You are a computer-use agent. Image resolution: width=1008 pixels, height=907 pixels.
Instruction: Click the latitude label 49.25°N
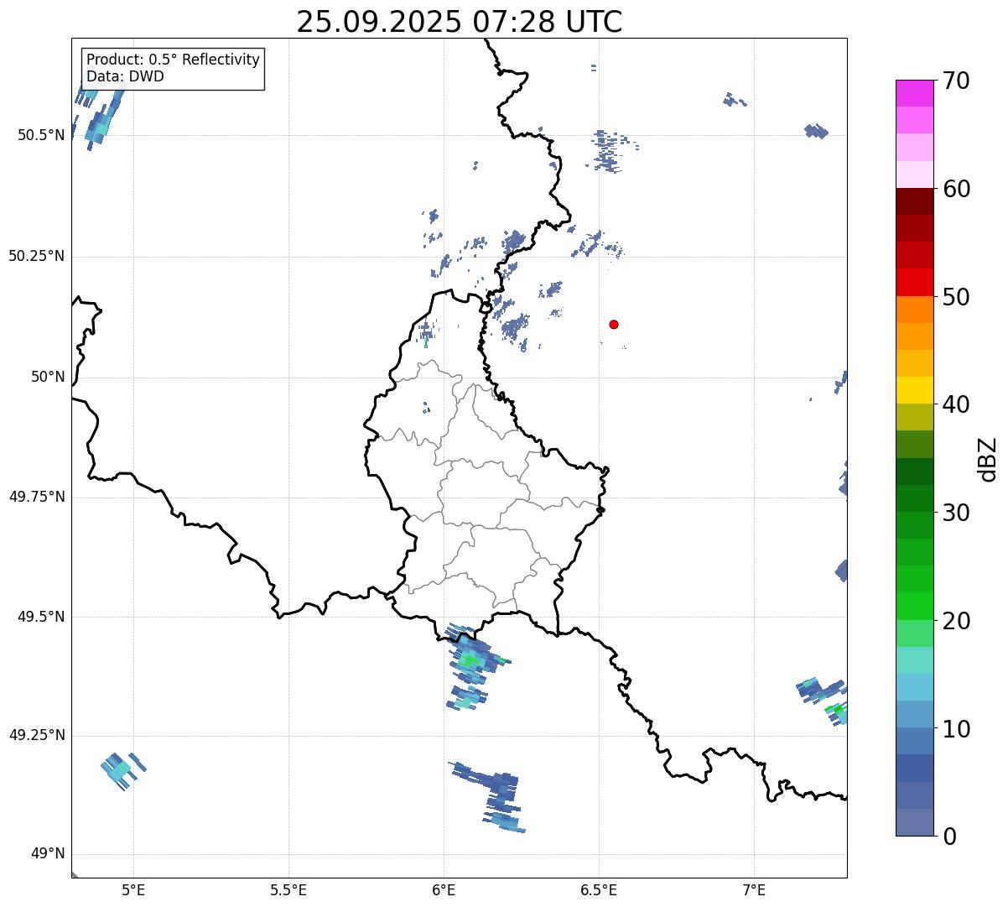(37, 735)
